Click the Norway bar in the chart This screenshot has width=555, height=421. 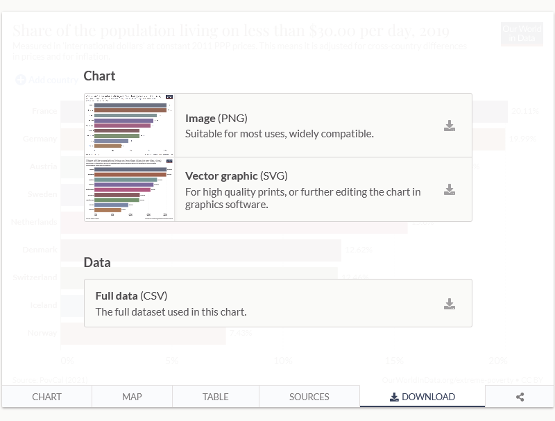click(142, 334)
